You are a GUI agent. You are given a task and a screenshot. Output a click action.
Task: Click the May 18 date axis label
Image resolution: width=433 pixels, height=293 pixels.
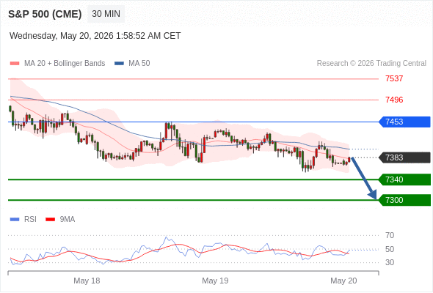pyautogui.click(x=87, y=281)
